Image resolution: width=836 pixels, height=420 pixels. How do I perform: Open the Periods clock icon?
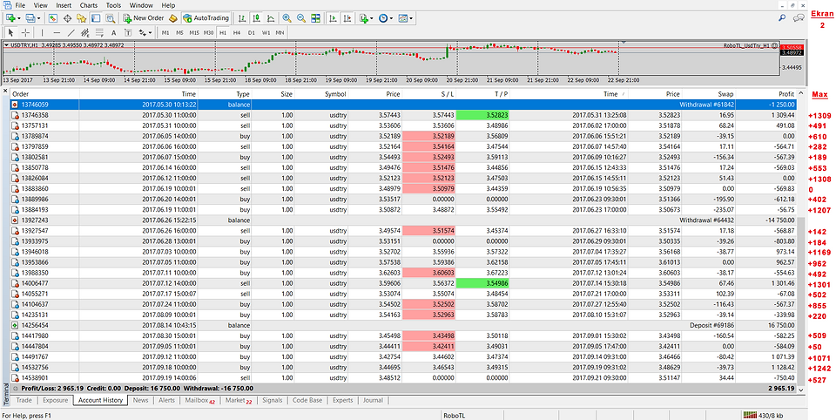coord(383,18)
